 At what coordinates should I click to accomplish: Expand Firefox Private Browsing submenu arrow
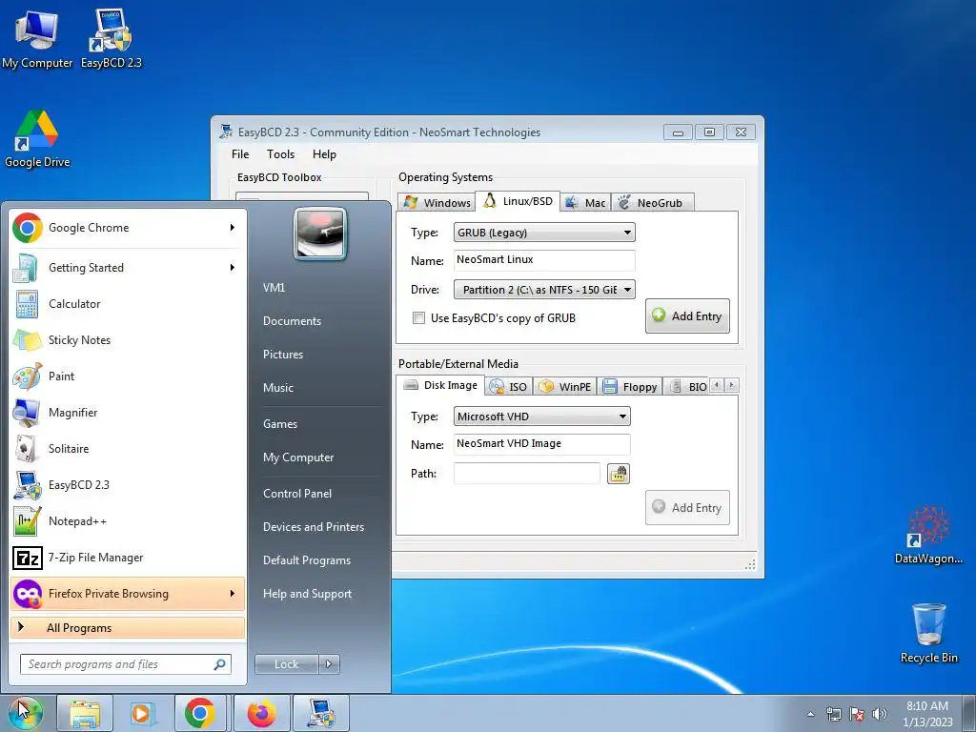pos(233,594)
